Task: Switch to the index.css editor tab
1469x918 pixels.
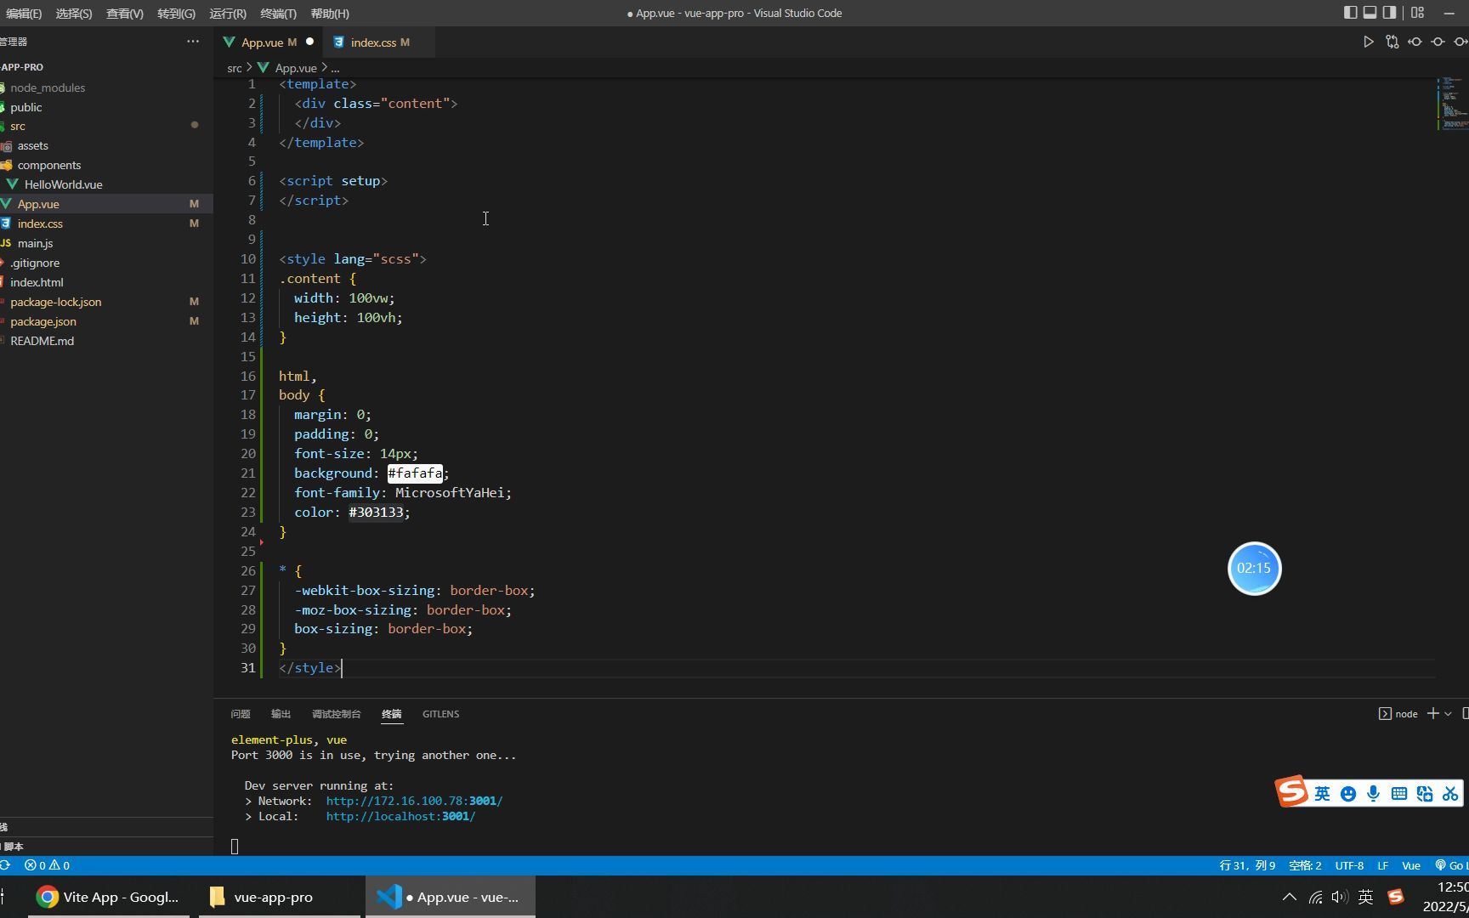Action: (x=379, y=42)
